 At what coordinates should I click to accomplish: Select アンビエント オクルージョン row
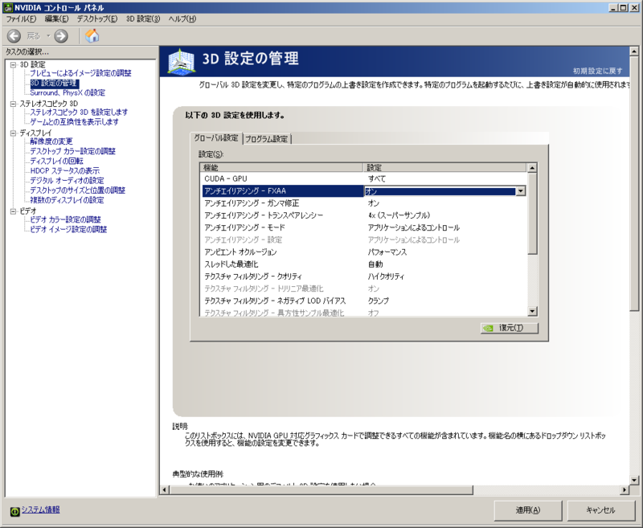362,252
